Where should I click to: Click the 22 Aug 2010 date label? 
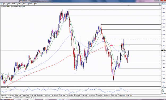(121, 95)
